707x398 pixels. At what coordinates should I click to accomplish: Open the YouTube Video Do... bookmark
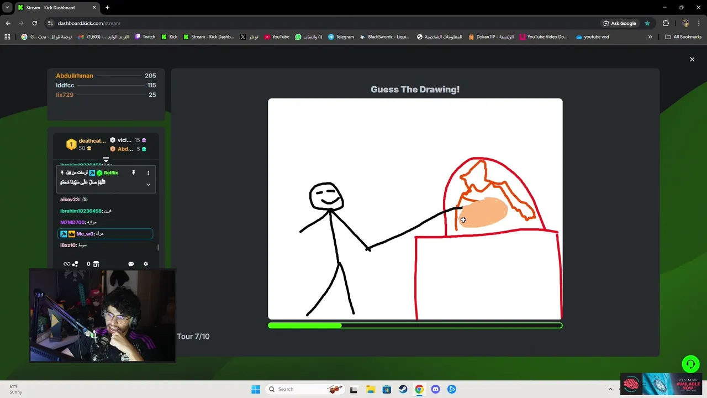tap(544, 37)
